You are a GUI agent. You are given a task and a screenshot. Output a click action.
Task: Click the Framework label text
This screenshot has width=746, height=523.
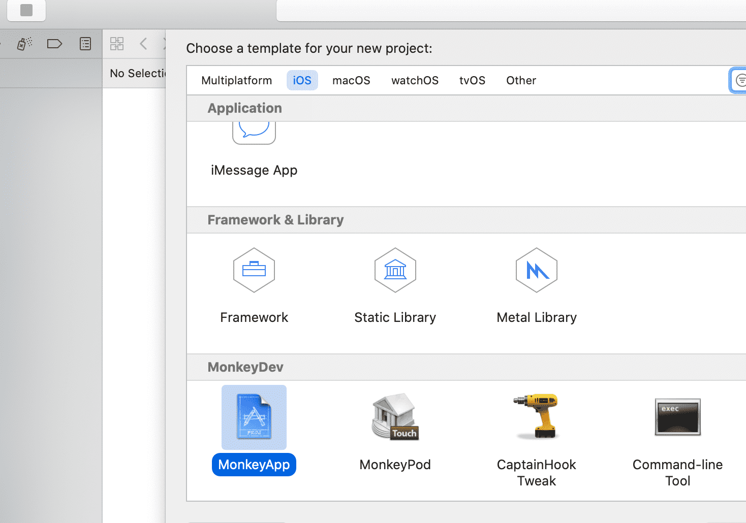point(254,317)
